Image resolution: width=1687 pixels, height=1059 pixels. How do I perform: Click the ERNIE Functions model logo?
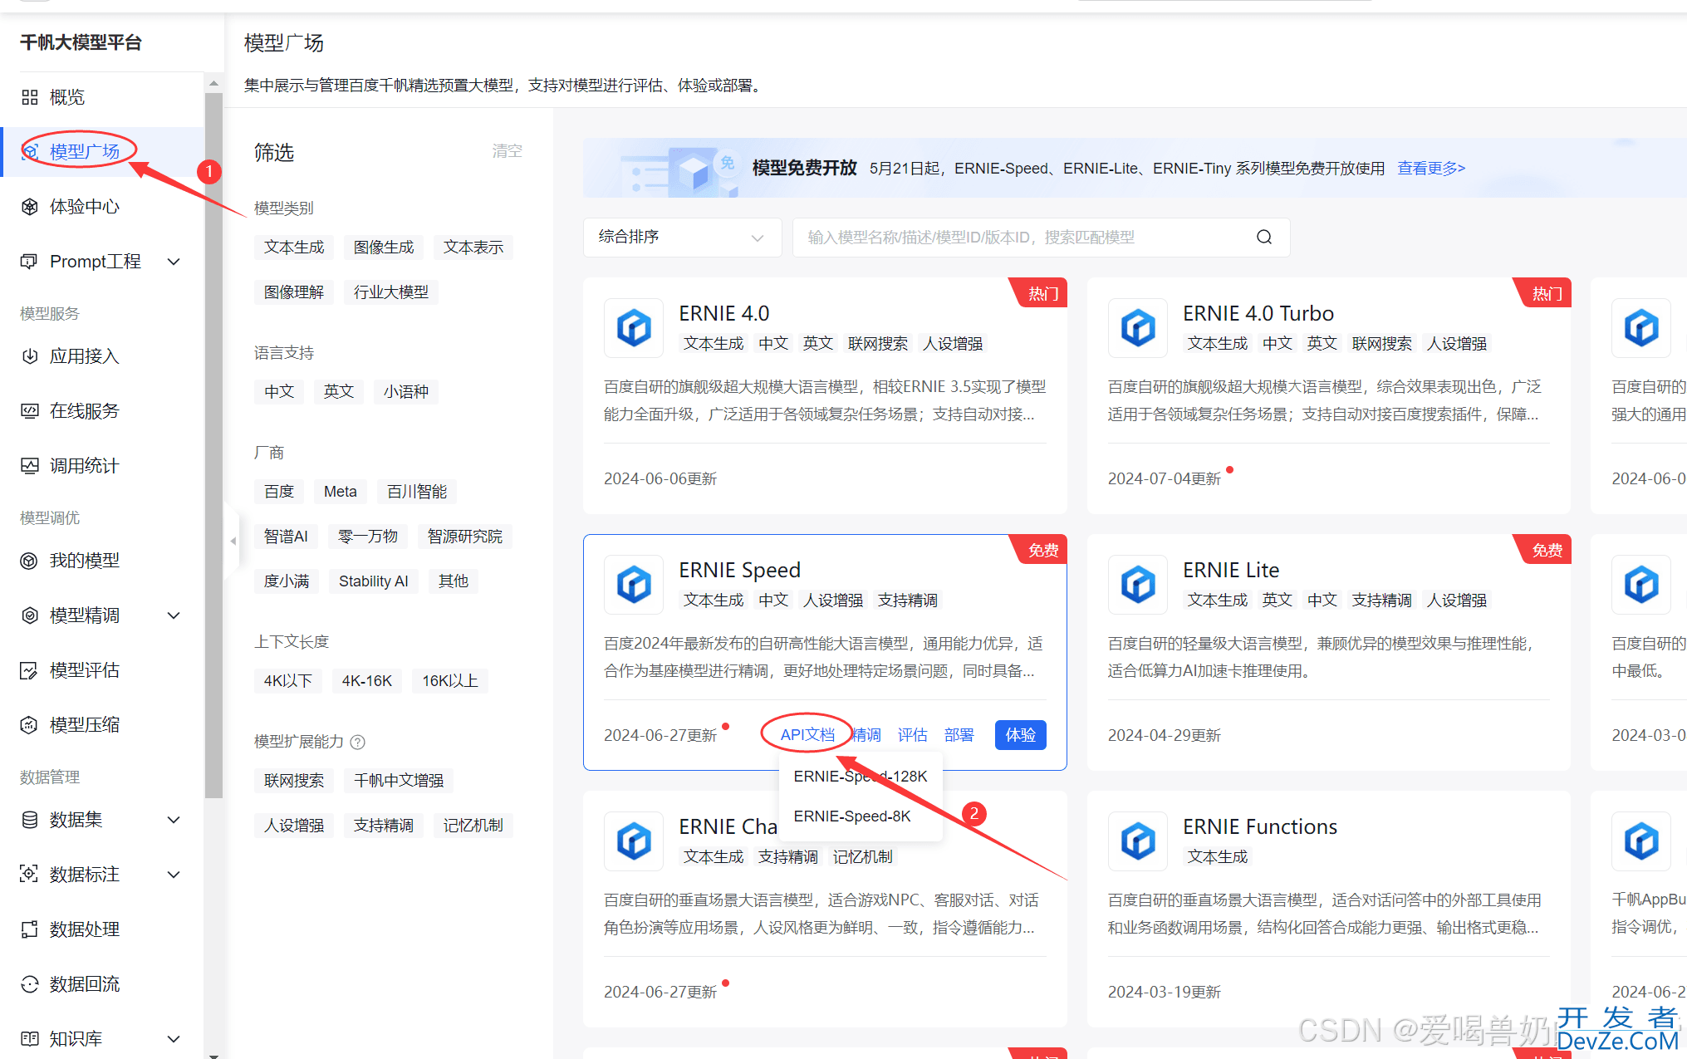click(1138, 841)
